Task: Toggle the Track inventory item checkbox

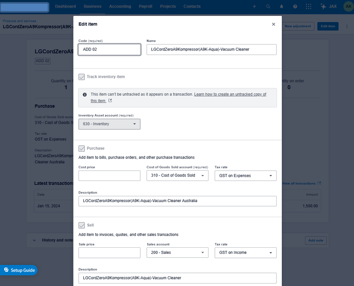Action: point(82,77)
